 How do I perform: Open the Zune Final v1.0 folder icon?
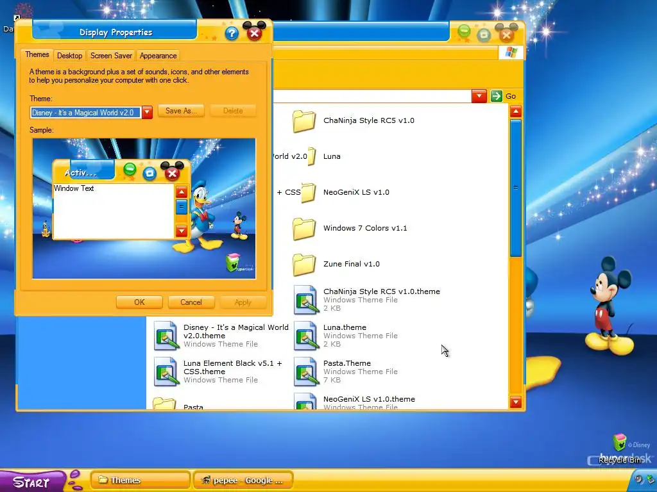coord(304,265)
